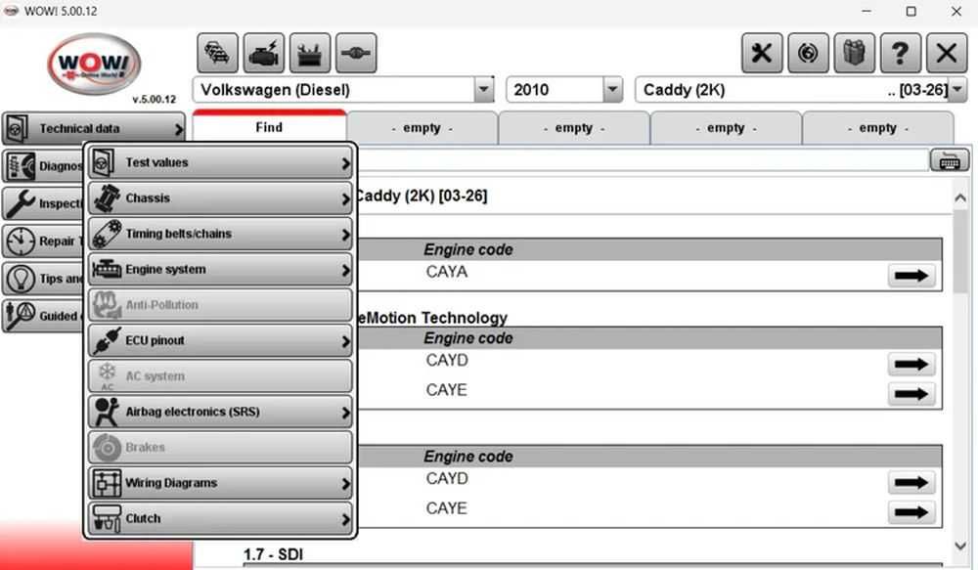978x570 pixels.
Task: Open Test values submenu
Action: pos(219,162)
